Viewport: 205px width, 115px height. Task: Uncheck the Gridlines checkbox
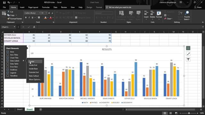coord(8,70)
